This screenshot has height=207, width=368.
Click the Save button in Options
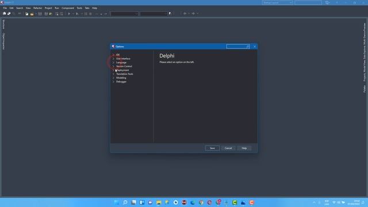[212, 148]
